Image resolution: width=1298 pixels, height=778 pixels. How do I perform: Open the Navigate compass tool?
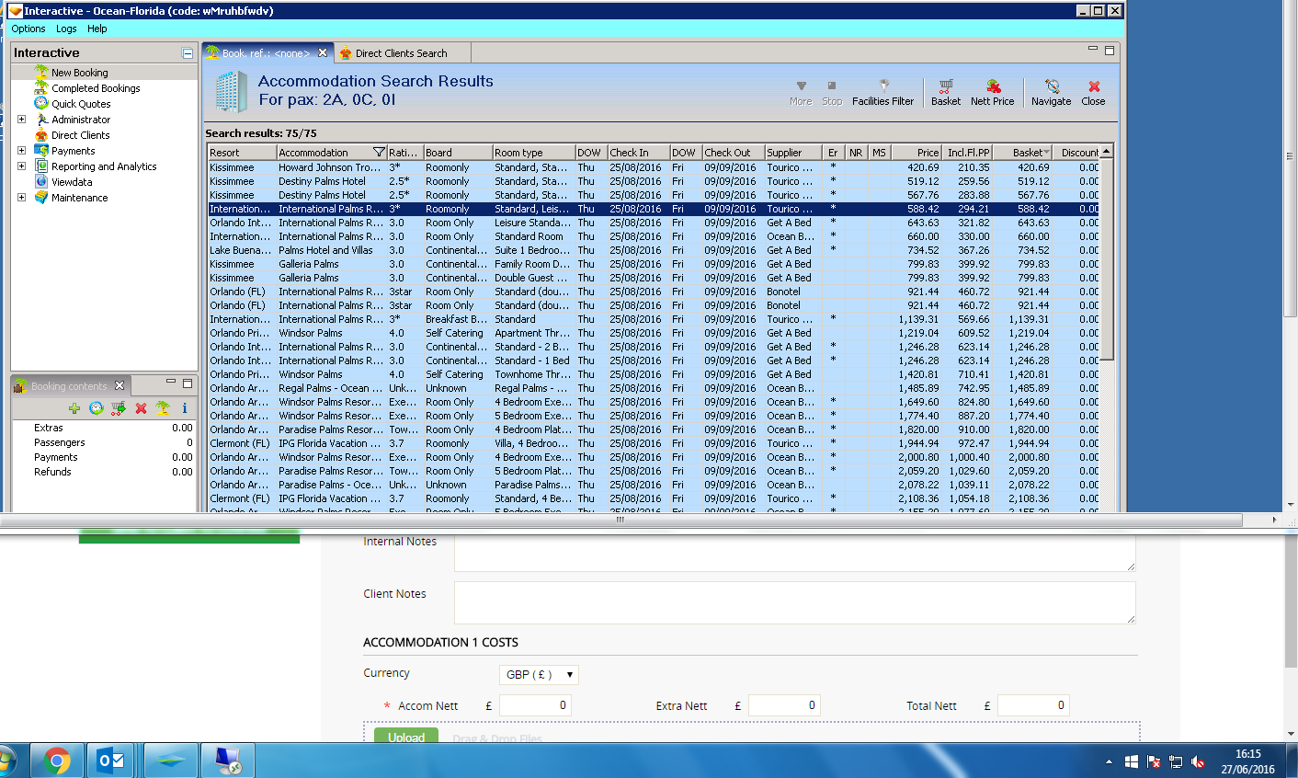1051,93
